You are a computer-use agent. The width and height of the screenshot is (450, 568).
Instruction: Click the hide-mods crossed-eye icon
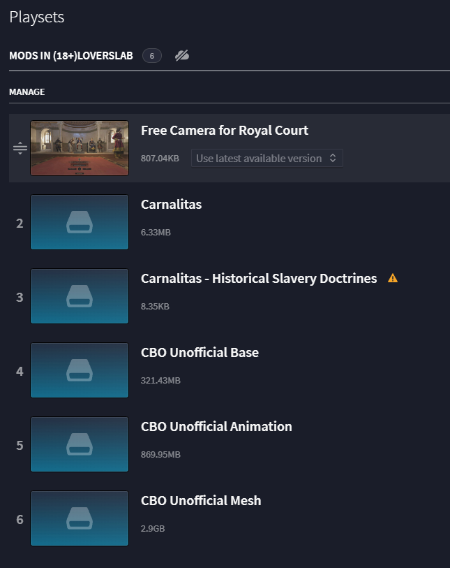[182, 56]
